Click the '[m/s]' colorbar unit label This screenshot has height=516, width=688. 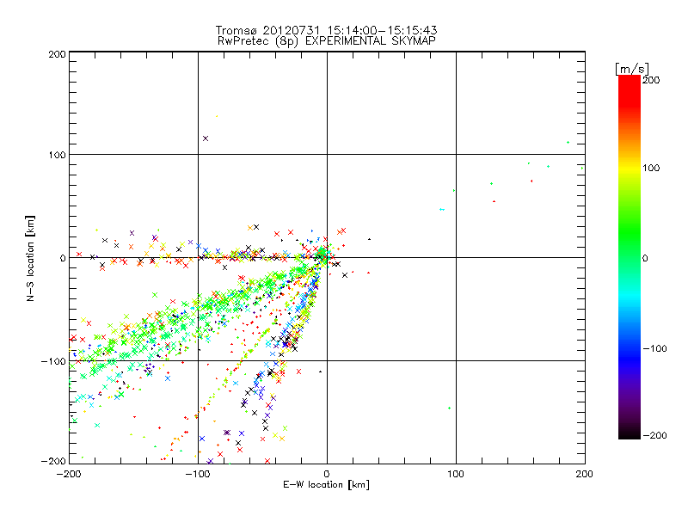pos(632,69)
